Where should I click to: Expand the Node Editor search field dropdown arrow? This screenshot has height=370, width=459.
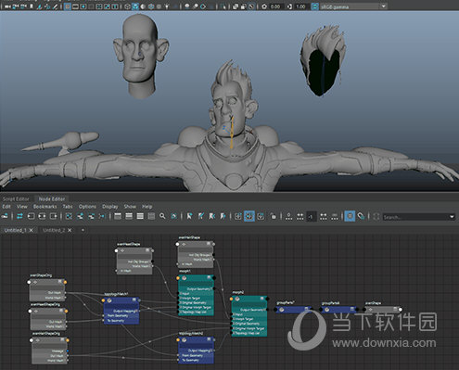click(453, 217)
